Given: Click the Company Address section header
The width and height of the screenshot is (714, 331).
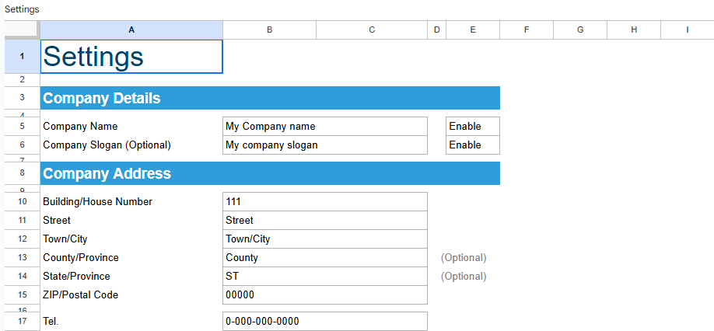Looking at the screenshot, I should coord(270,173).
